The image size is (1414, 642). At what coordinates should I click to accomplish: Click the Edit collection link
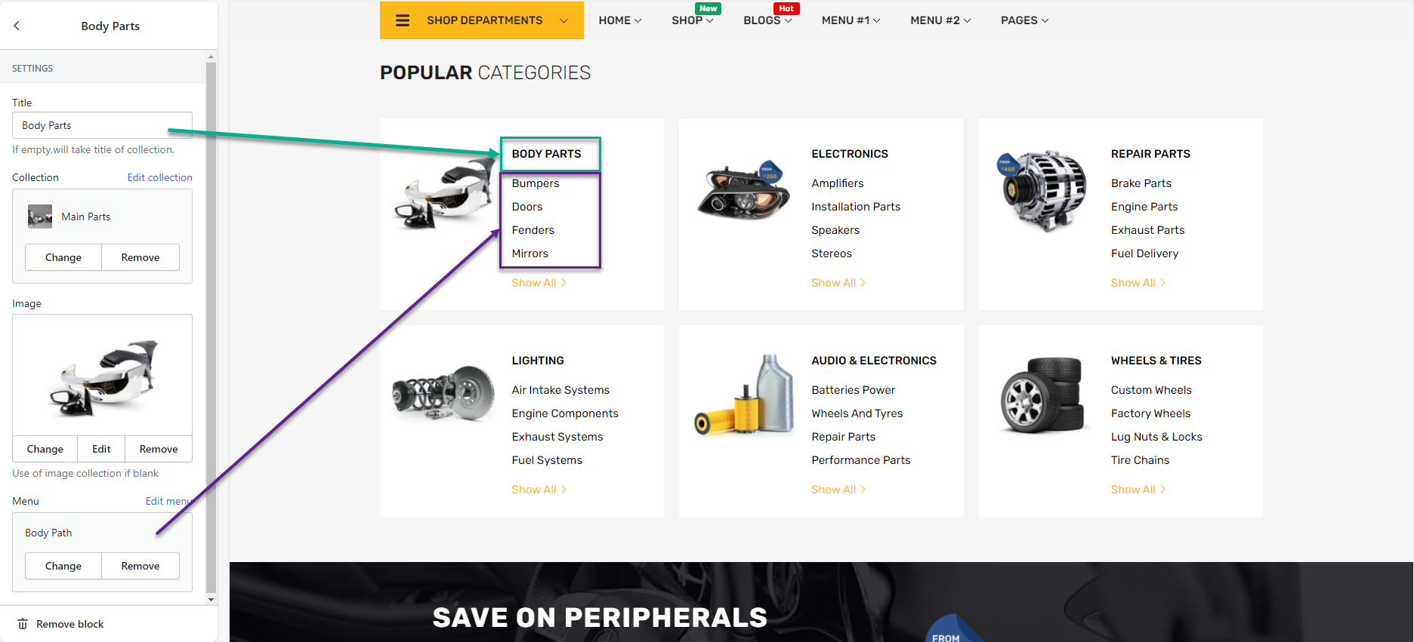pos(159,177)
